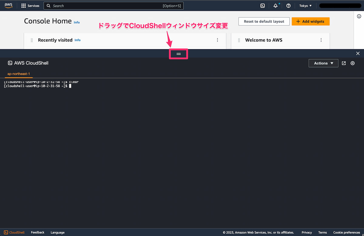Click the highlighted CloudShell resize handle
Image resolution: width=364 pixels, height=236 pixels.
(178, 54)
